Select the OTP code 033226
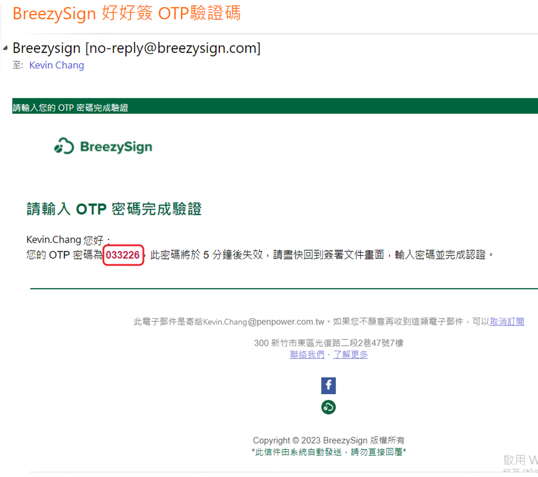The height and width of the screenshot is (477, 538). click(123, 255)
